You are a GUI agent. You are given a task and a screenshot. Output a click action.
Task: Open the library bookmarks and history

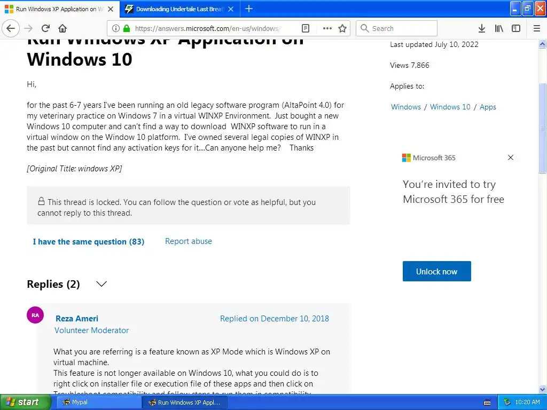(499, 28)
